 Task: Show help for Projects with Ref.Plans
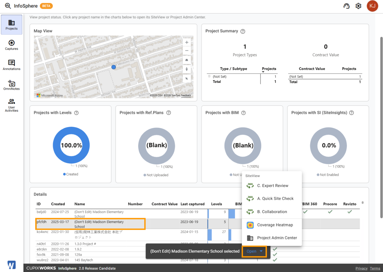pos(169,113)
